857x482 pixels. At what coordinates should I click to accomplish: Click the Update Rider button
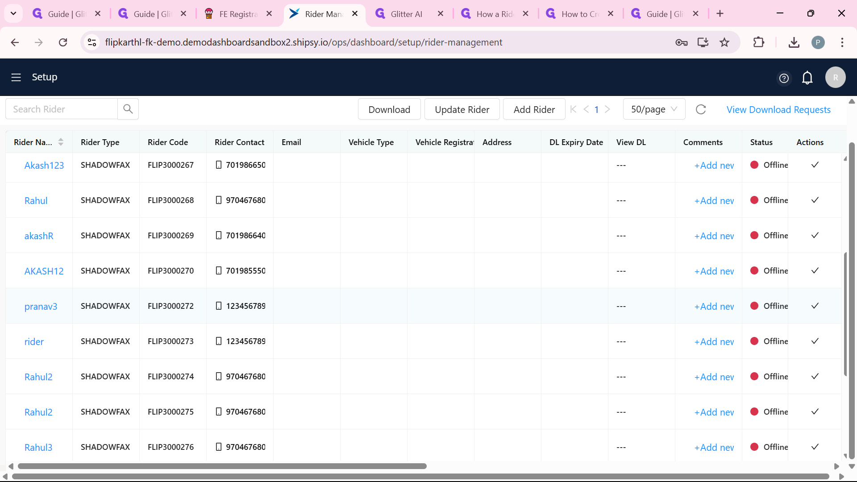tap(462, 109)
